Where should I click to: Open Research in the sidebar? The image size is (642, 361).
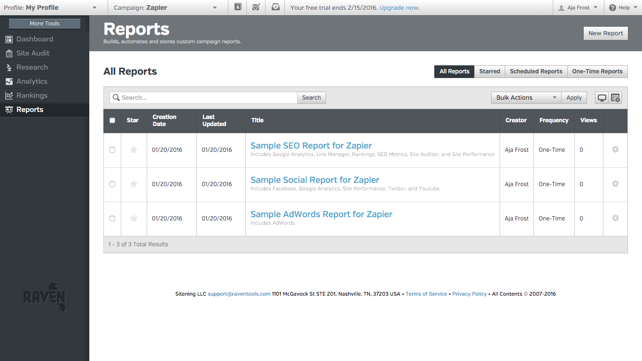[45, 67]
